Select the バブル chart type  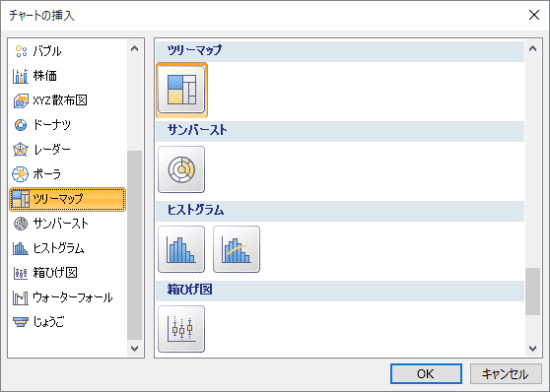tap(67, 51)
